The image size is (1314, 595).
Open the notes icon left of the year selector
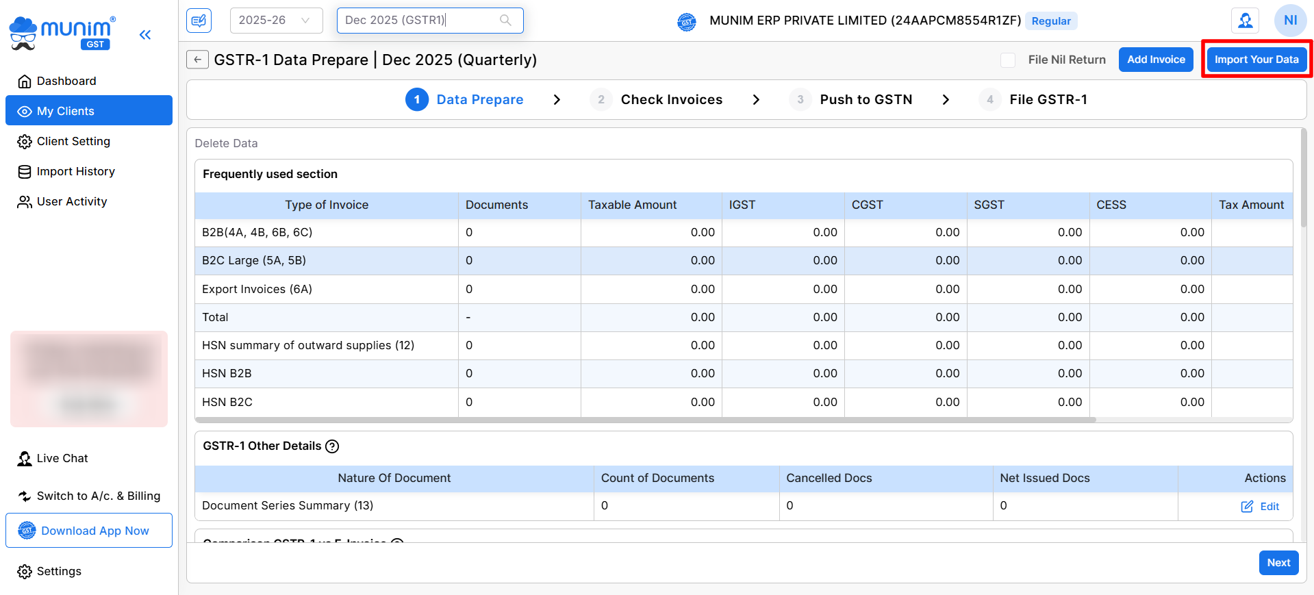click(199, 21)
